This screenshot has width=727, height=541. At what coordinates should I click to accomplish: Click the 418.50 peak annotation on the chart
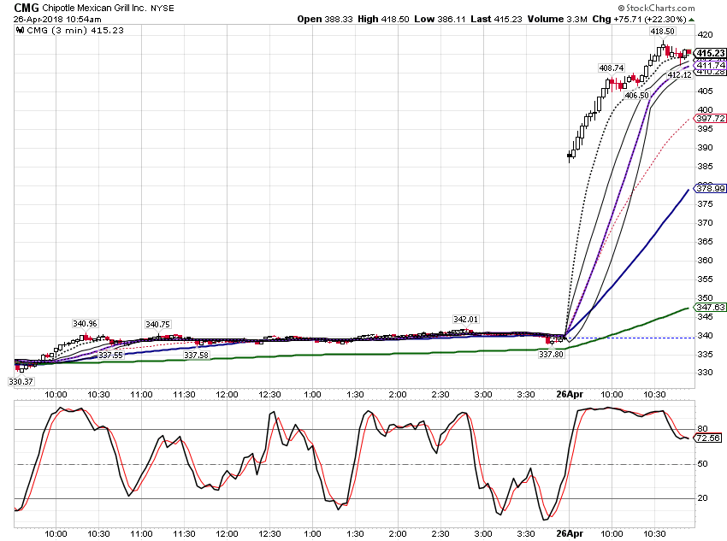(662, 31)
